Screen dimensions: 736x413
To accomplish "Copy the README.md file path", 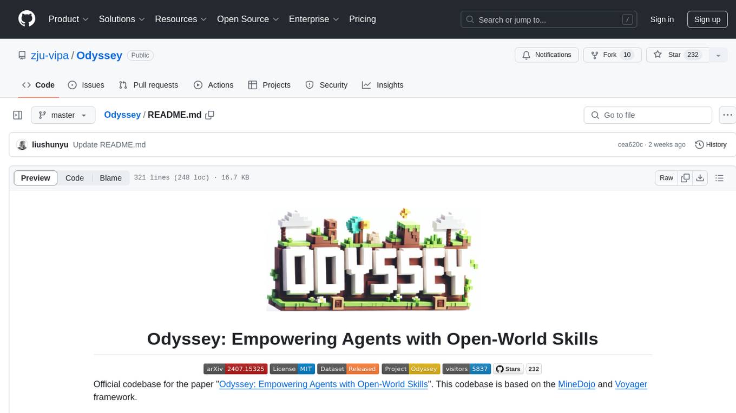I will pyautogui.click(x=210, y=115).
